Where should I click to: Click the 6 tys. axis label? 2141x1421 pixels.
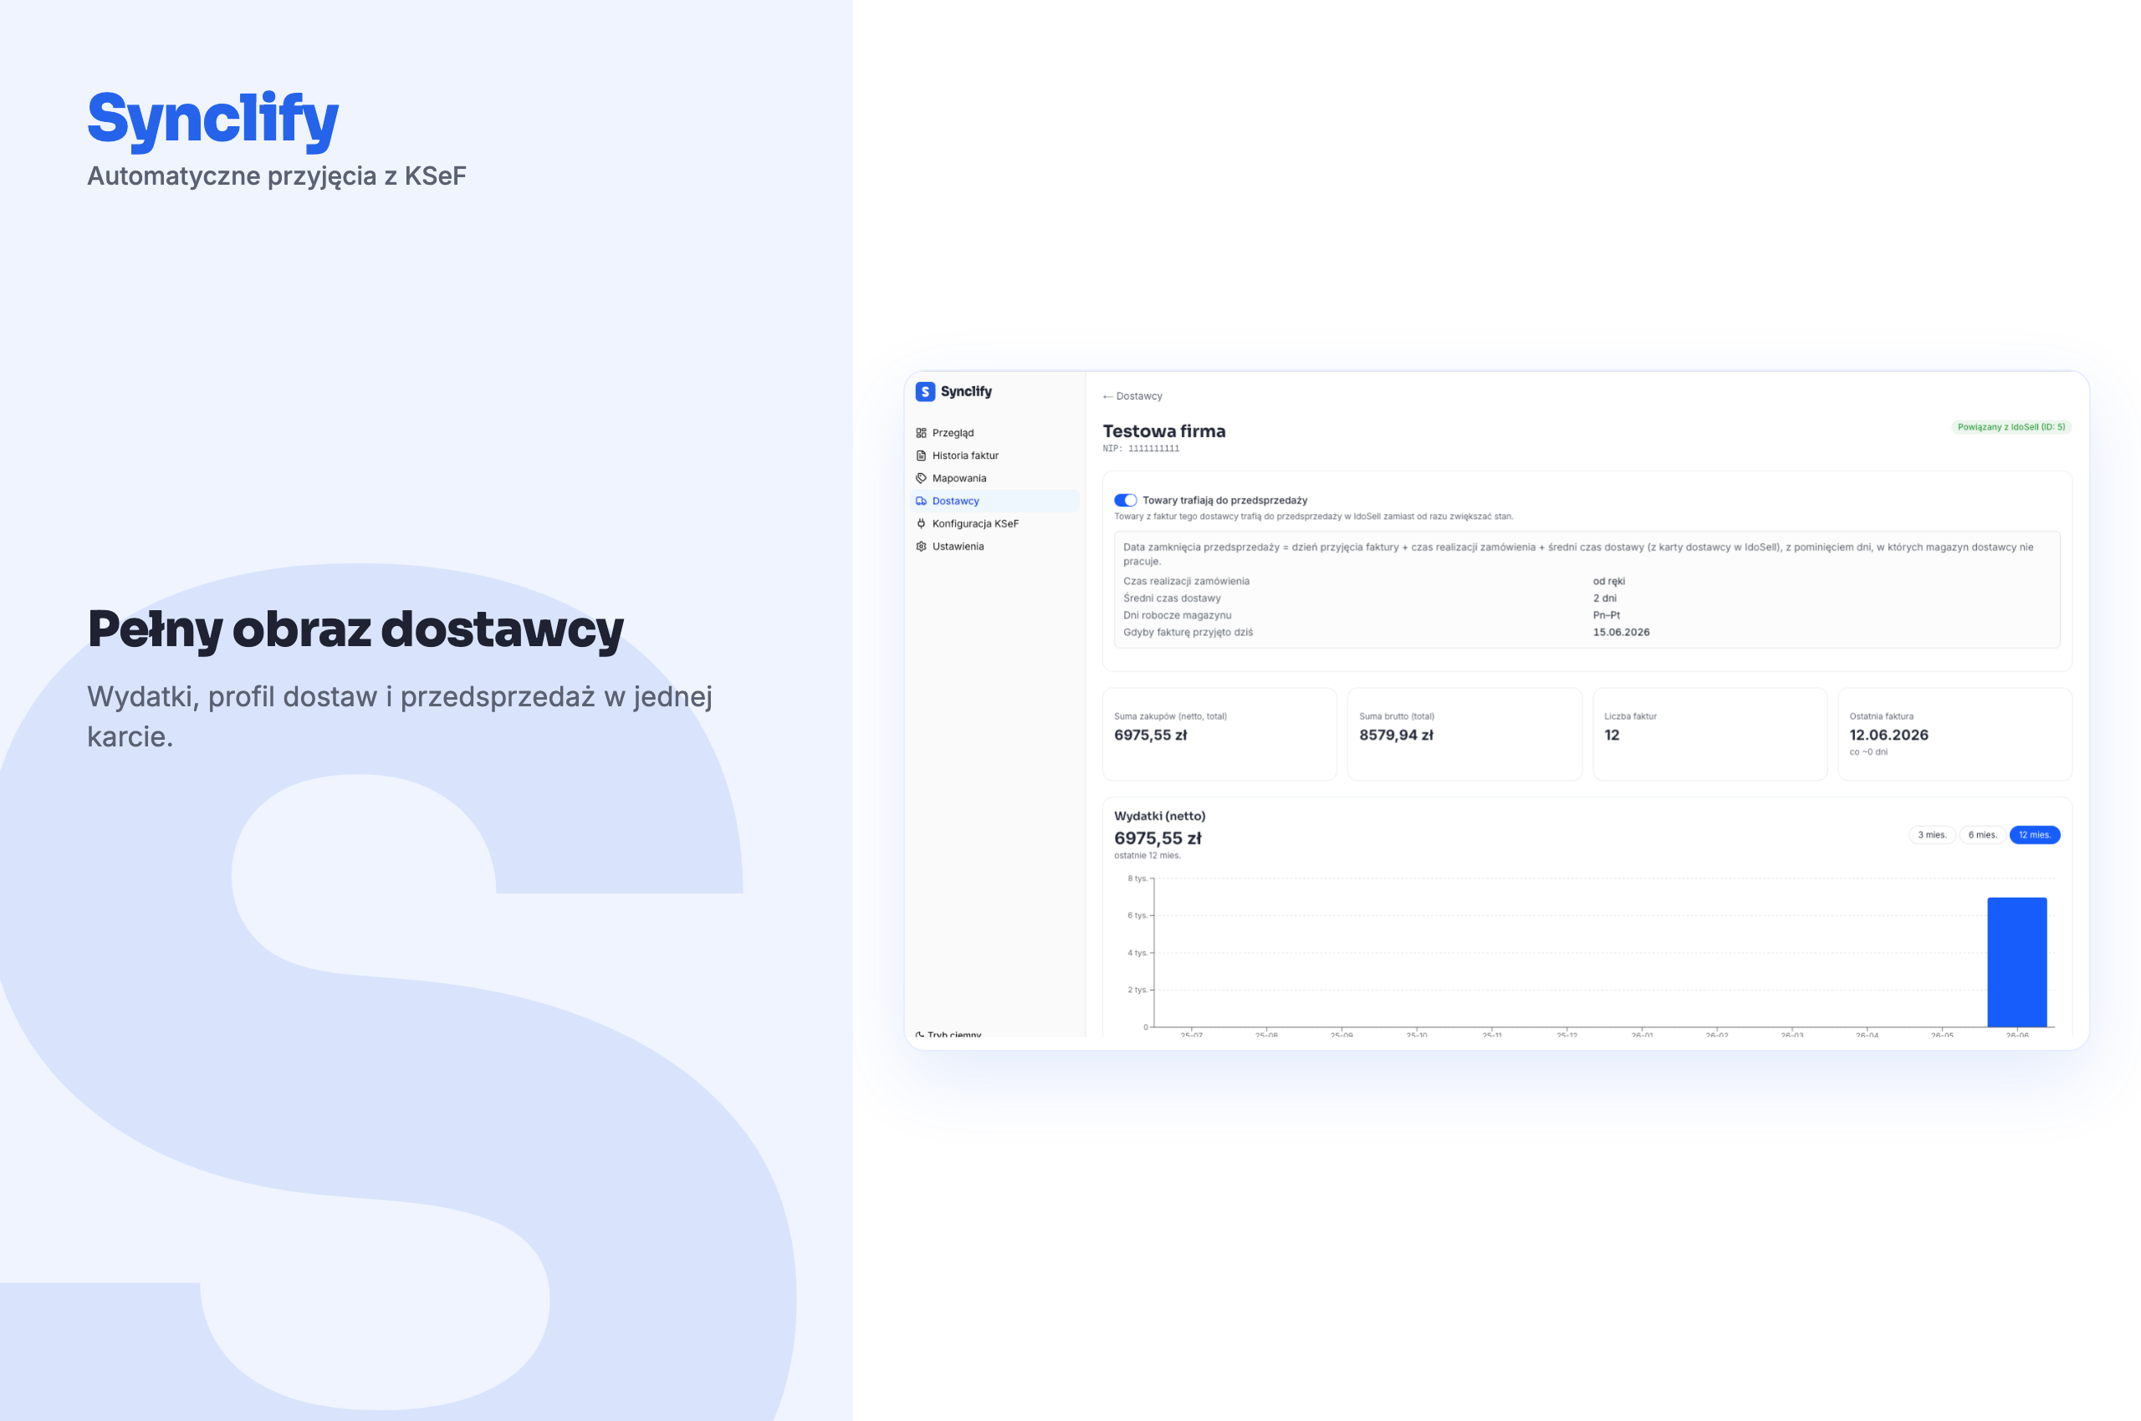(1137, 915)
